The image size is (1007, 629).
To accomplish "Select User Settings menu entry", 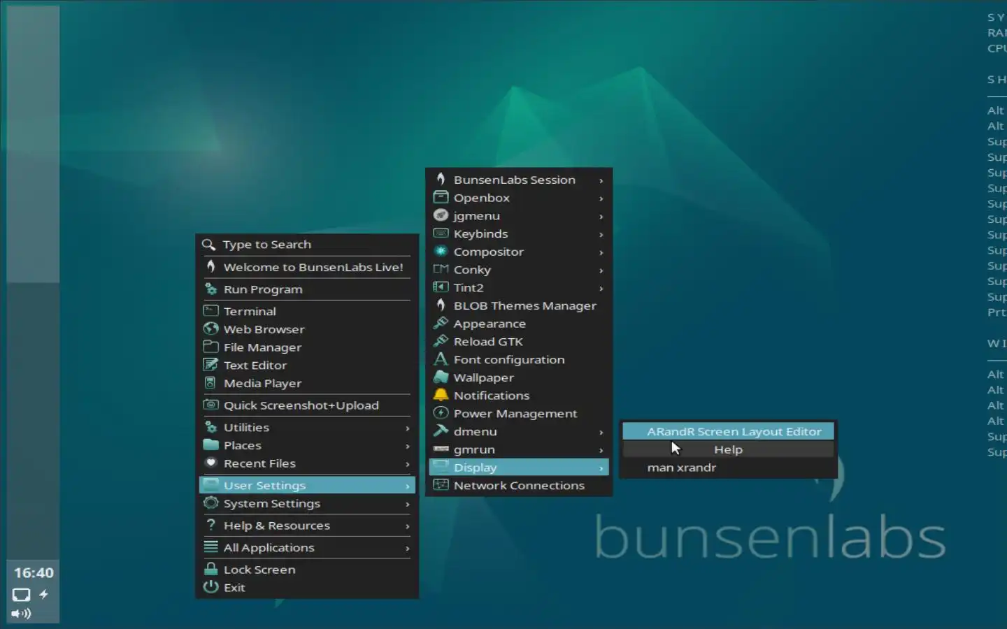I will (x=307, y=485).
